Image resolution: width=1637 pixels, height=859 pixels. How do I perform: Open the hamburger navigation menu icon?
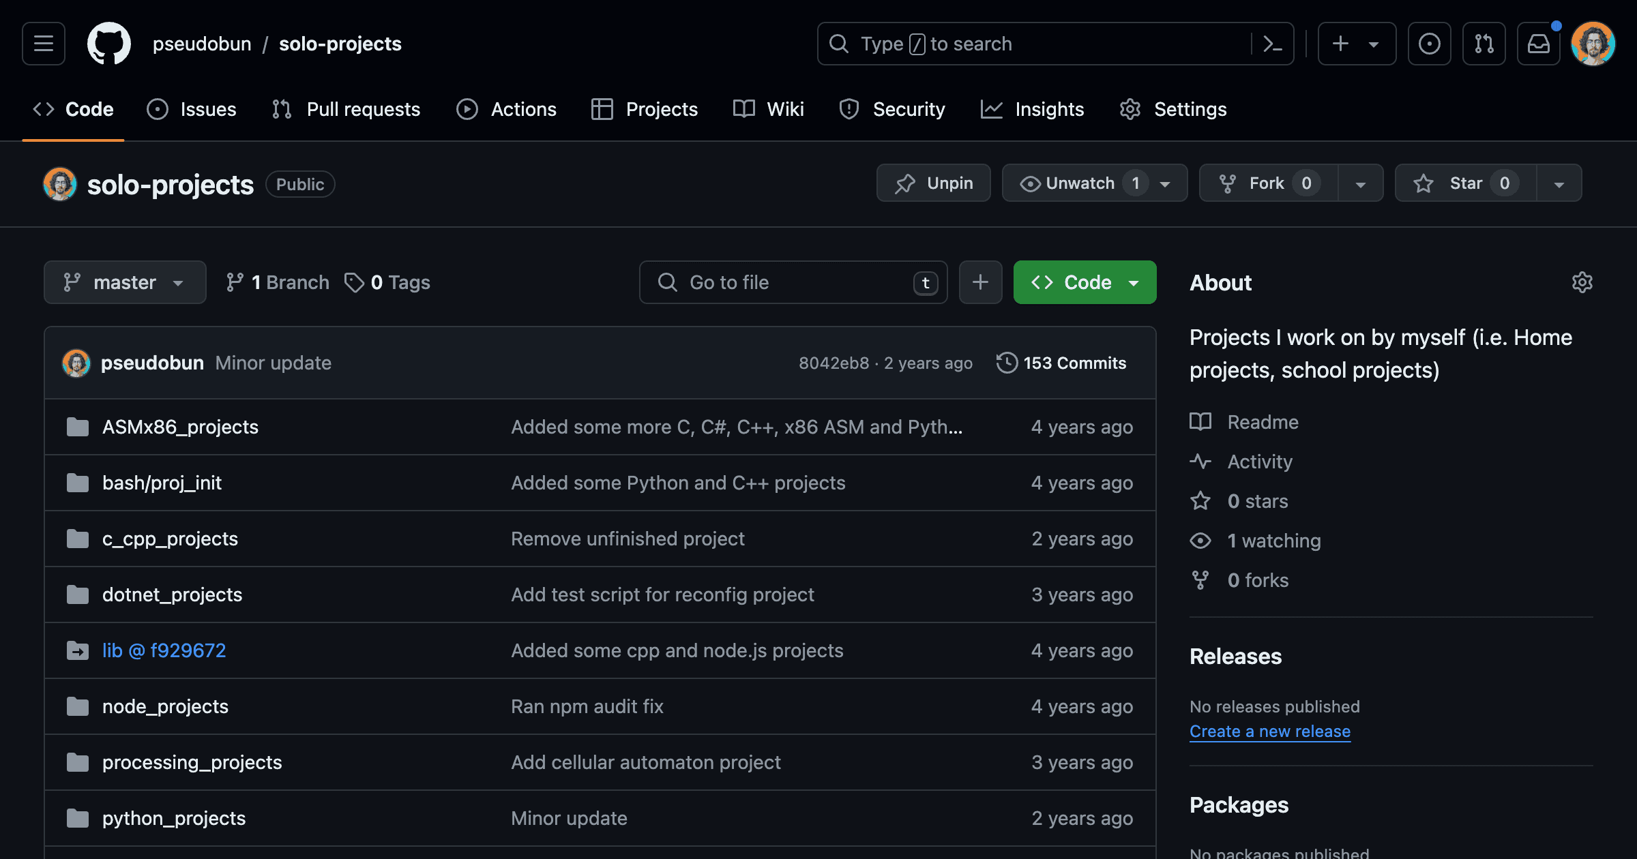coord(42,43)
